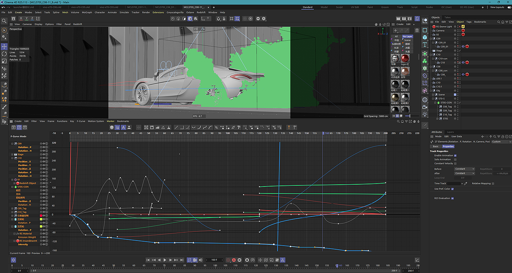Select the Move tool in left toolbar
The width and height of the screenshot is (512, 273).
(x=4, y=46)
